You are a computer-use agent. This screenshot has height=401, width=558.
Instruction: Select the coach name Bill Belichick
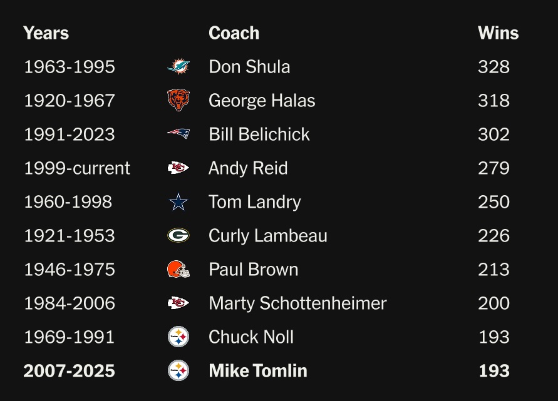point(259,135)
